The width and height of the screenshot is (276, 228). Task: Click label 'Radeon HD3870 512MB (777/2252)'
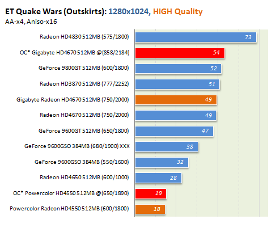(84, 84)
